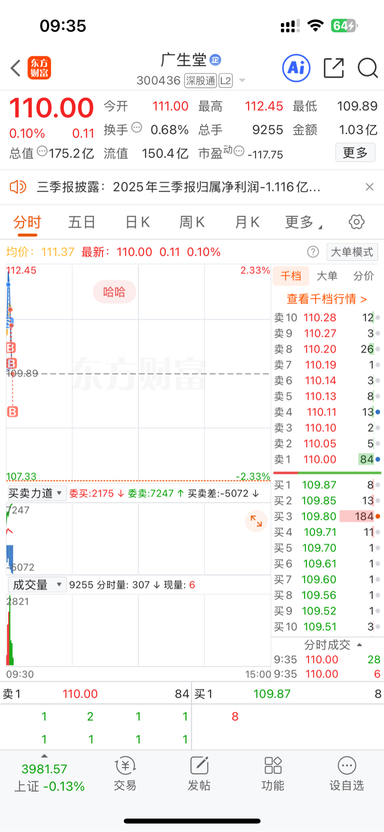384x832 pixels.
Task: Tap the bottom 卖1 110.00 queue header
Action: click(x=95, y=694)
